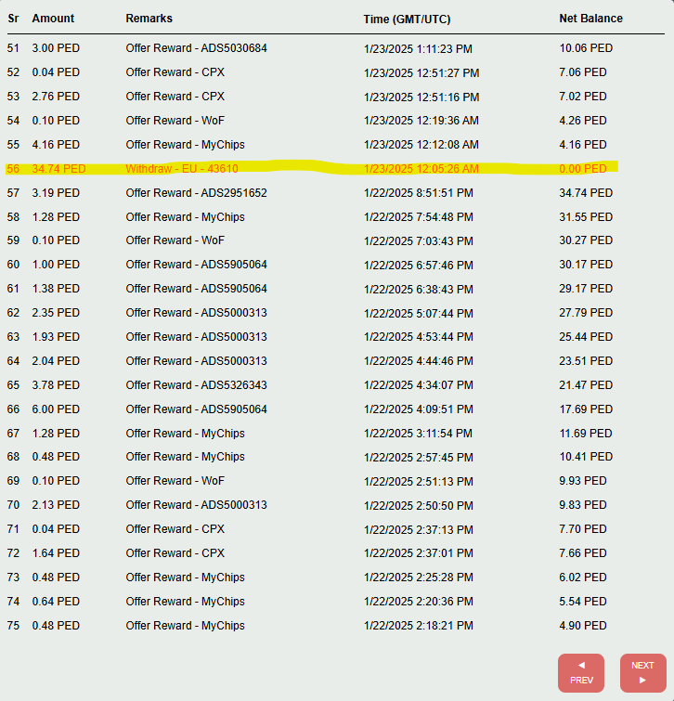674x701 pixels.
Task: Click timestamp 1/23/2025 12:19:36 AM
Action: click(421, 121)
